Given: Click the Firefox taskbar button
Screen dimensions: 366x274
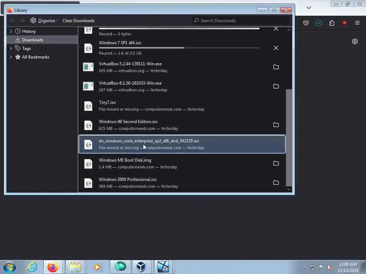Looking at the screenshot, I should [53, 267].
